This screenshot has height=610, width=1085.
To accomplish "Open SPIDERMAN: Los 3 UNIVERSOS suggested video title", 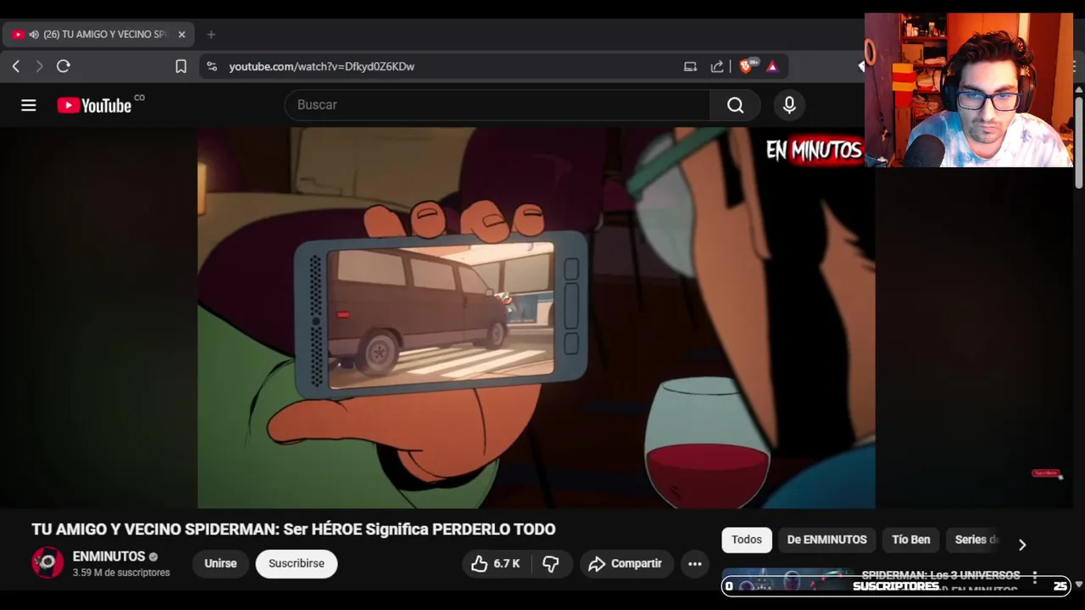I will pyautogui.click(x=941, y=575).
